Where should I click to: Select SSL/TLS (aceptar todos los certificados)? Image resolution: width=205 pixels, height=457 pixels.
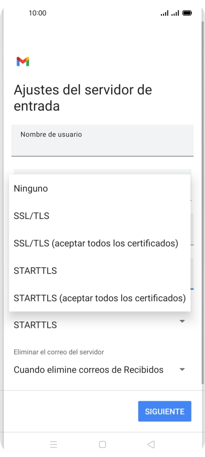pos(100,244)
